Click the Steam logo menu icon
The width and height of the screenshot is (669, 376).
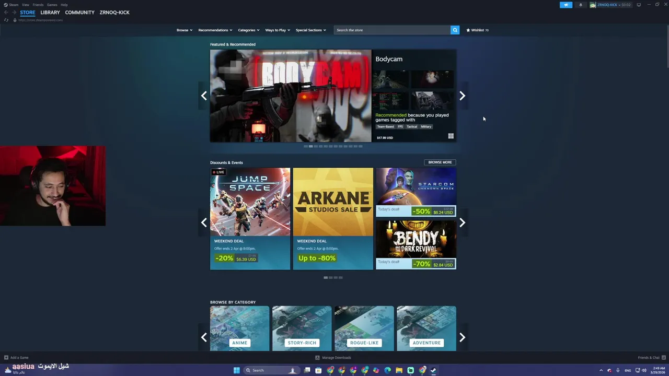(6, 5)
